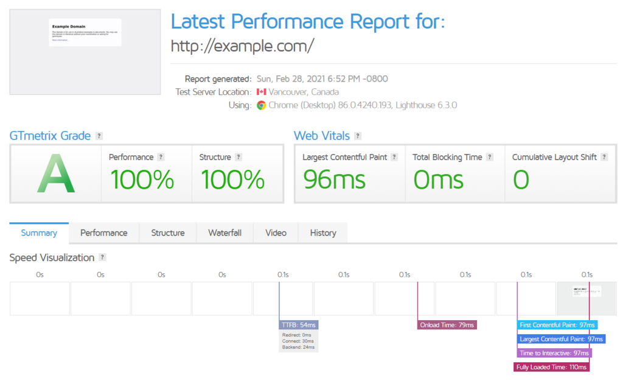
Task: View the History tab
Action: point(322,232)
